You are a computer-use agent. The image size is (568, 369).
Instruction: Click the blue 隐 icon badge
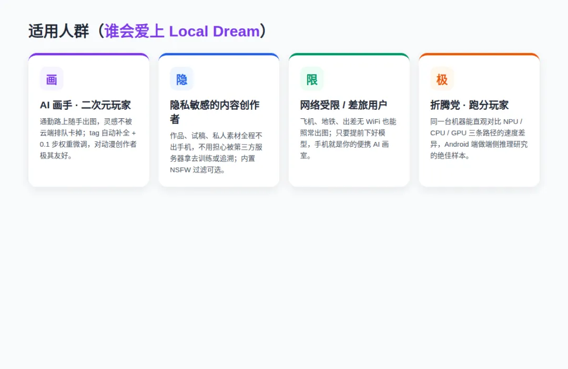(181, 79)
